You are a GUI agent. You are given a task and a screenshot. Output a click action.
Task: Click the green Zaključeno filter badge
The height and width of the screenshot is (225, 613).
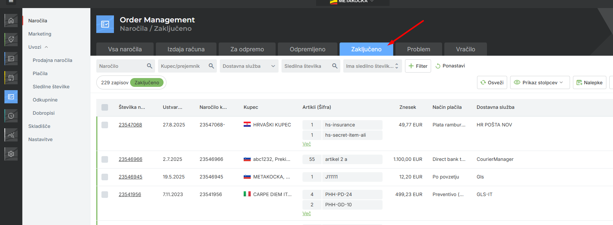pos(147,82)
